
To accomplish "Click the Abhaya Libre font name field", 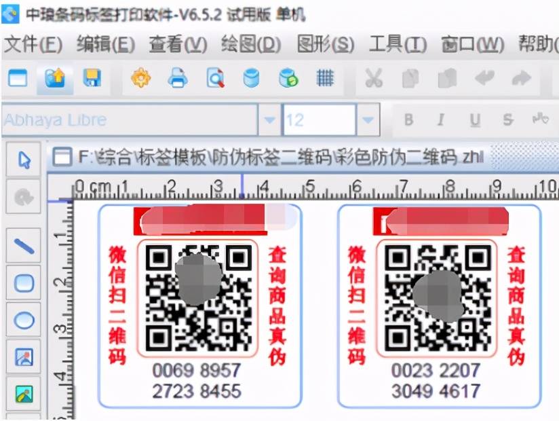I will (x=130, y=120).
